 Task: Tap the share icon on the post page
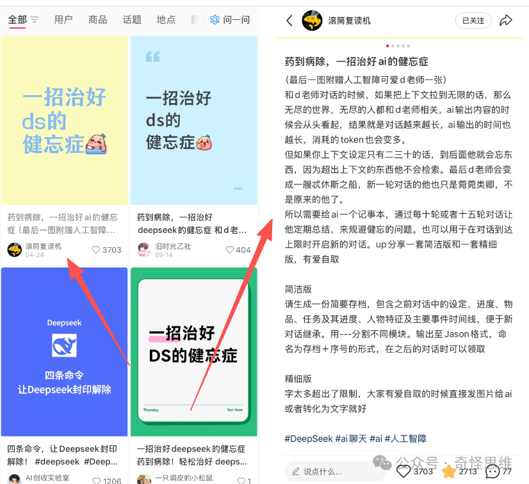(506, 20)
